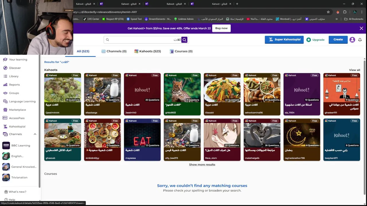This screenshot has width=367, height=206.
Task: Bookmark this page with the star icon
Action: 328,12
